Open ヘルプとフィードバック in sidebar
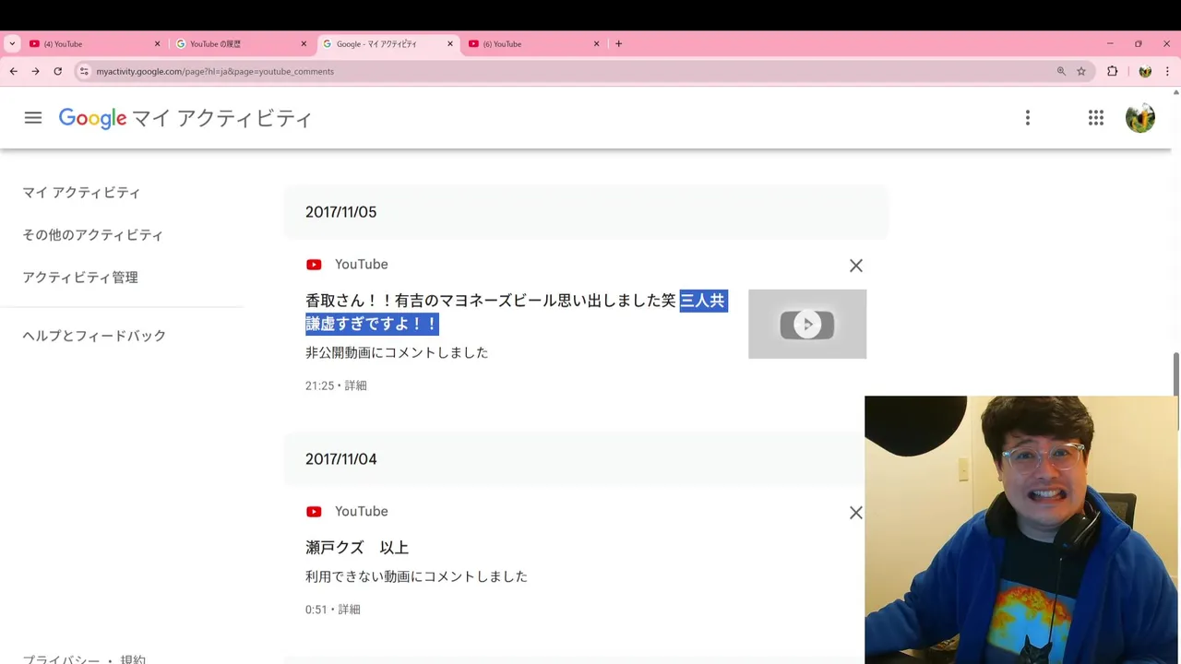 coord(94,336)
